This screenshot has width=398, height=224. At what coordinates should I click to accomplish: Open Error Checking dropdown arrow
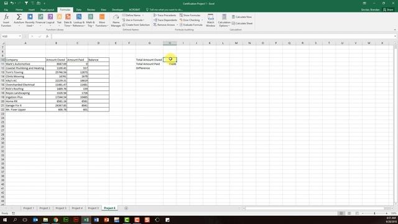coord(202,20)
